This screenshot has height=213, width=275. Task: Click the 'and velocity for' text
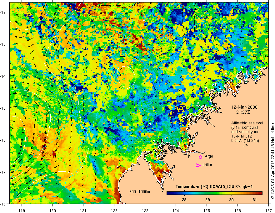click(245, 132)
